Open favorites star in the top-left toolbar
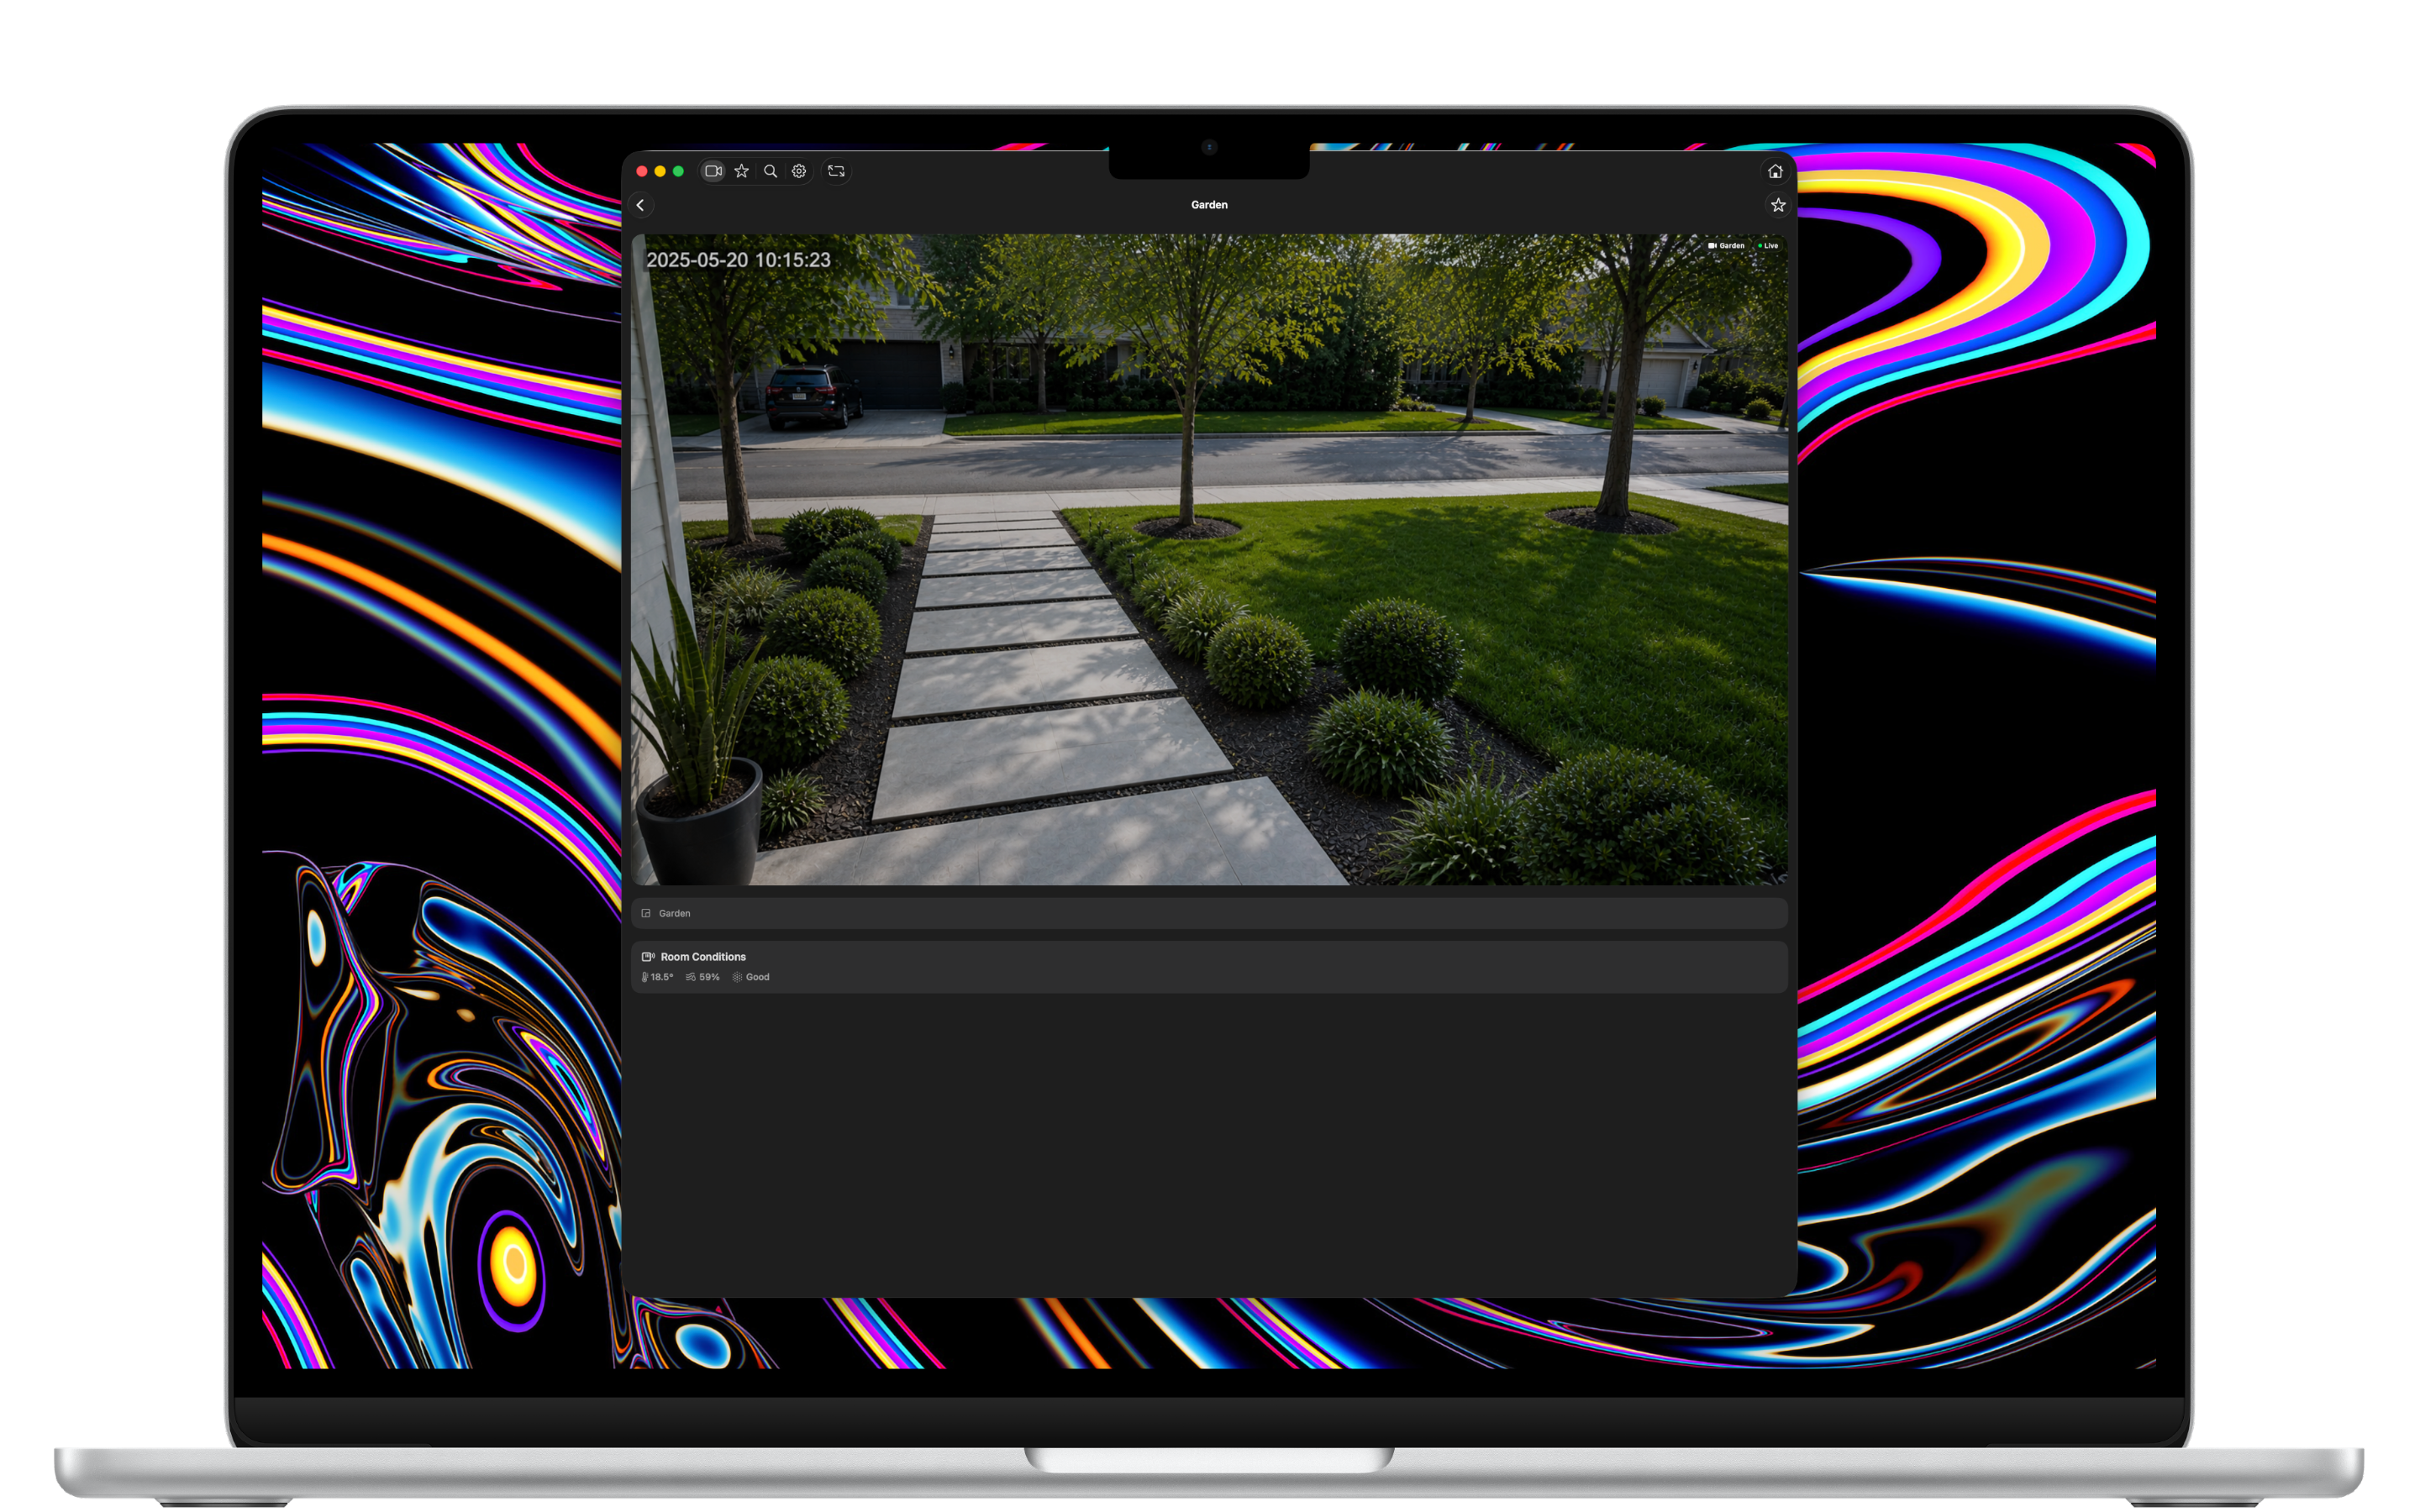This screenshot has height=1512, width=2420. coord(742,171)
